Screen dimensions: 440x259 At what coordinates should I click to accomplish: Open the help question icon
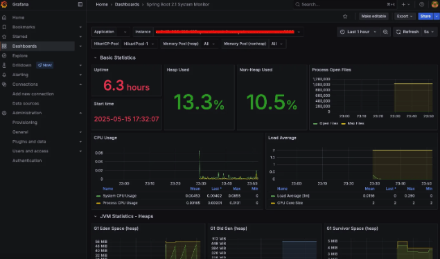click(421, 4)
